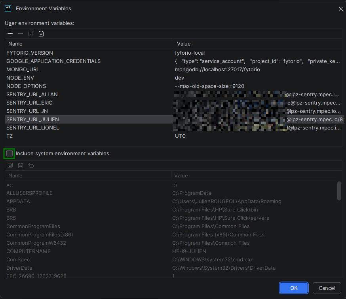346x299 pixels.
Task: Click the Name column header in system variables
Action: coord(15,175)
